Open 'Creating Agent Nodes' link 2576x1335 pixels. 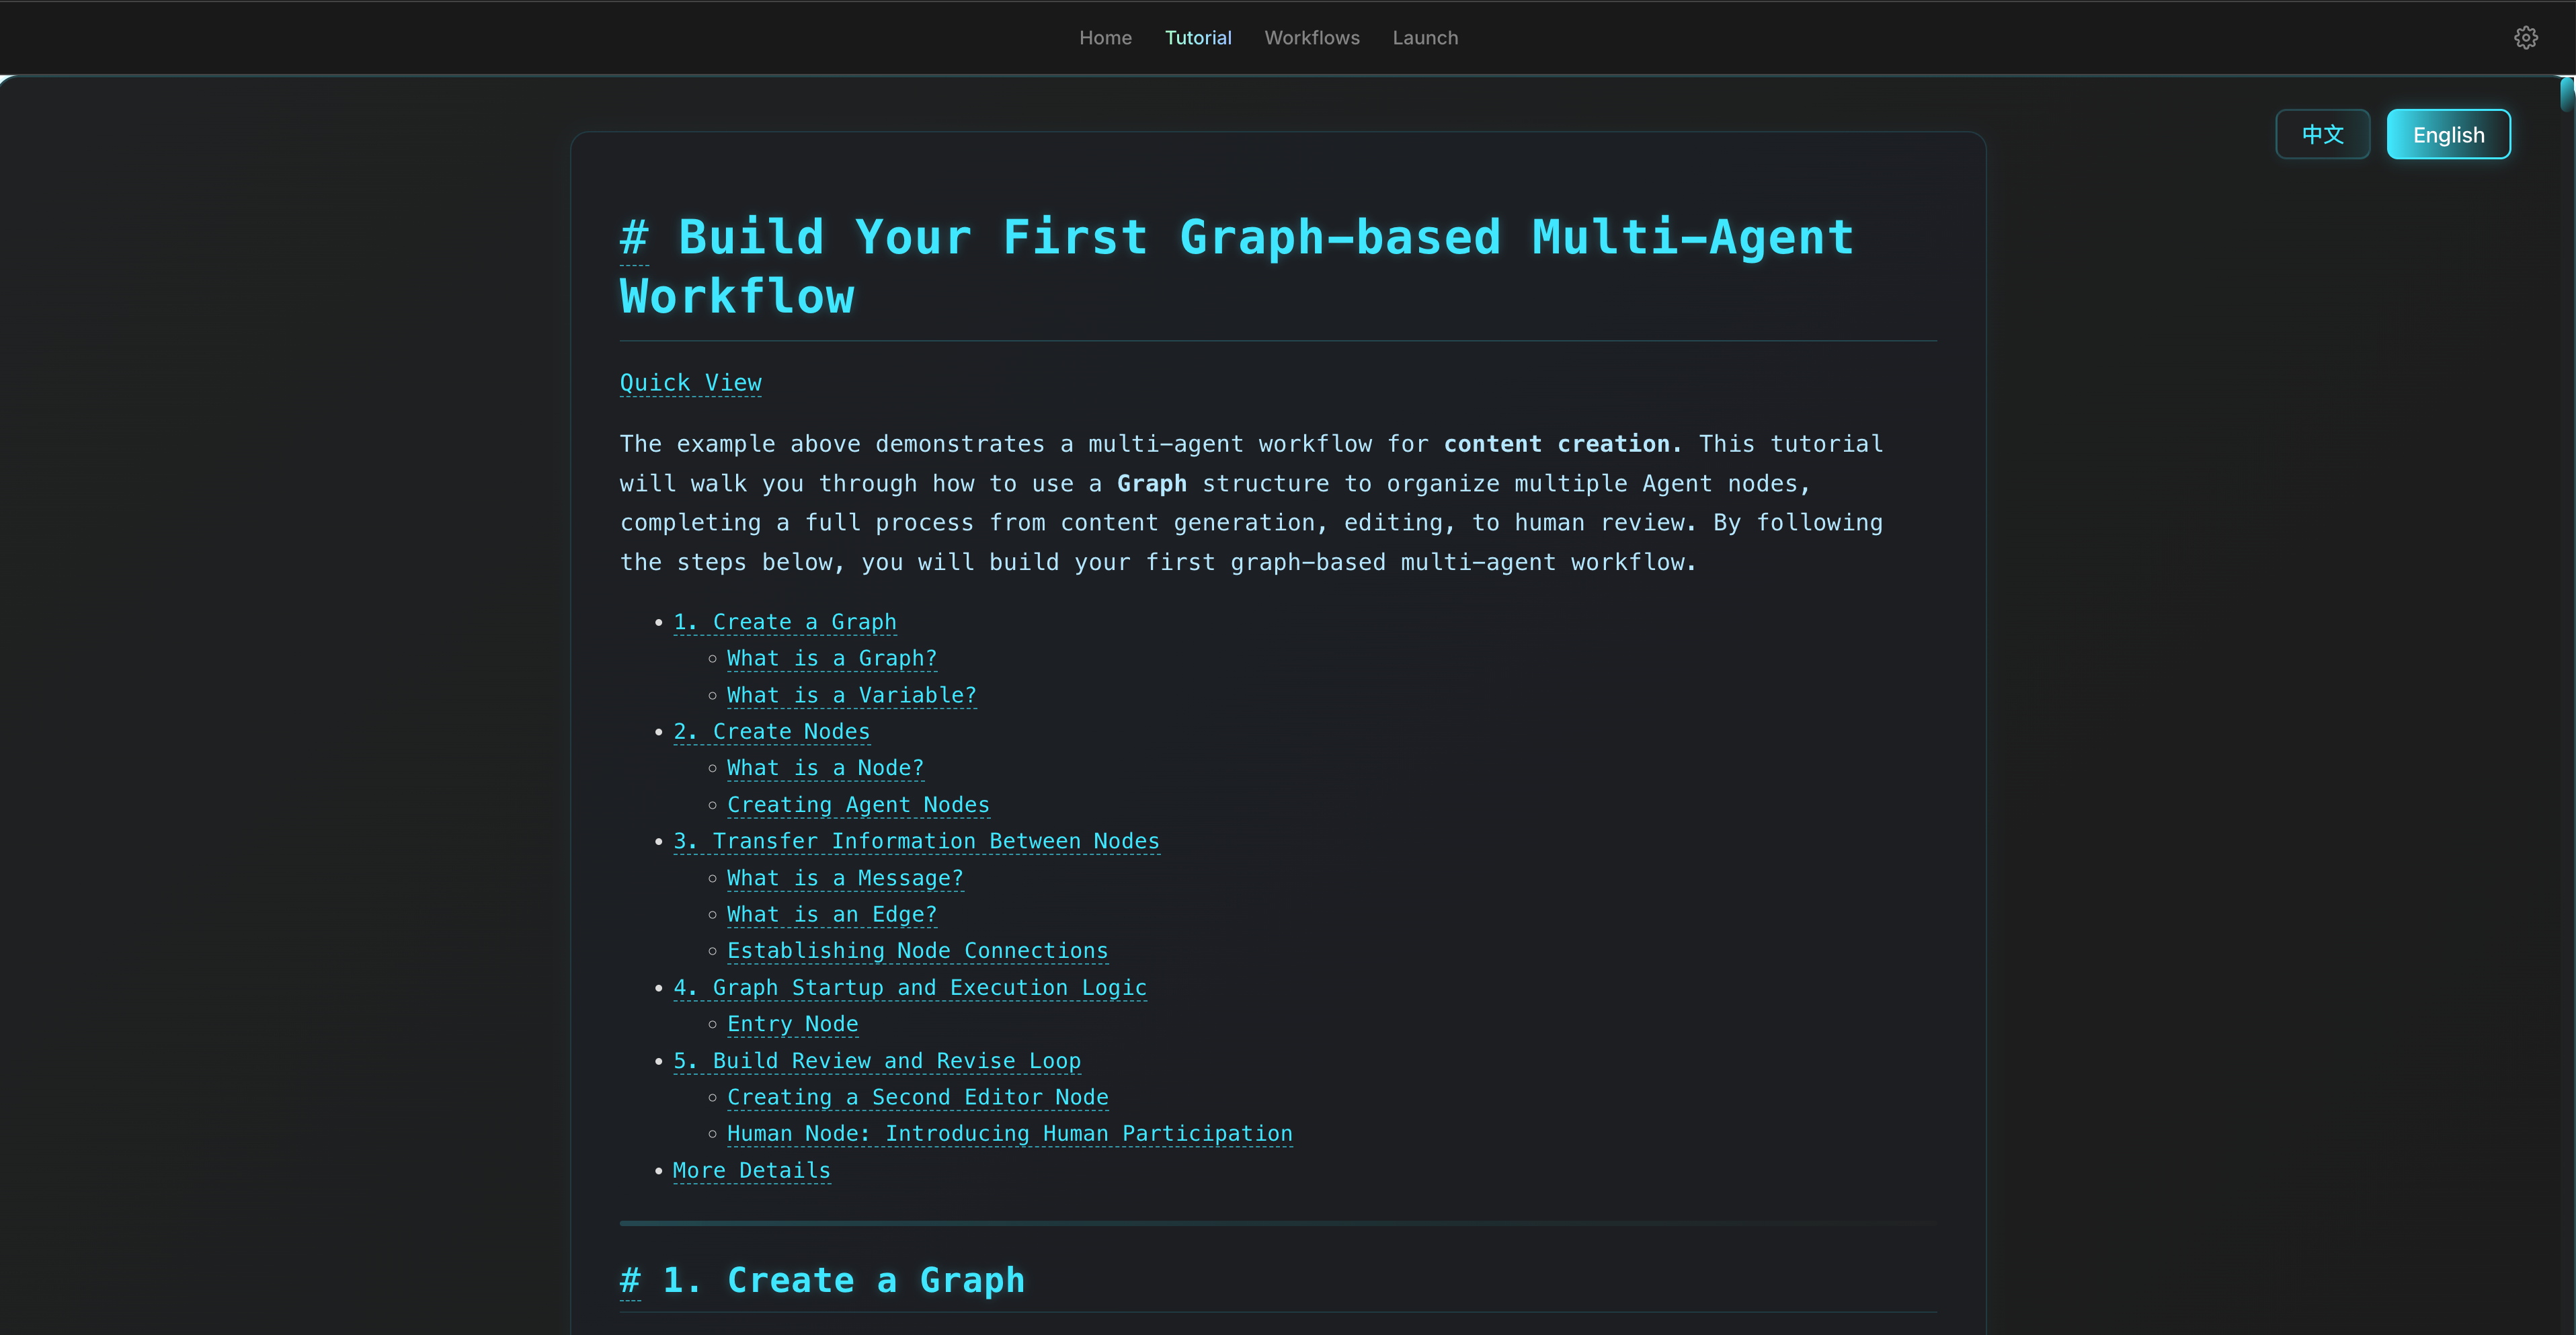tap(858, 805)
